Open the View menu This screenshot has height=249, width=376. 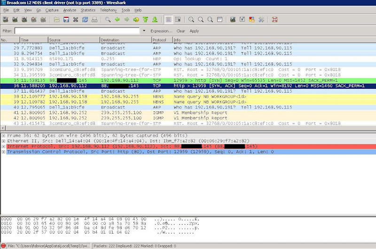pos(28,10)
